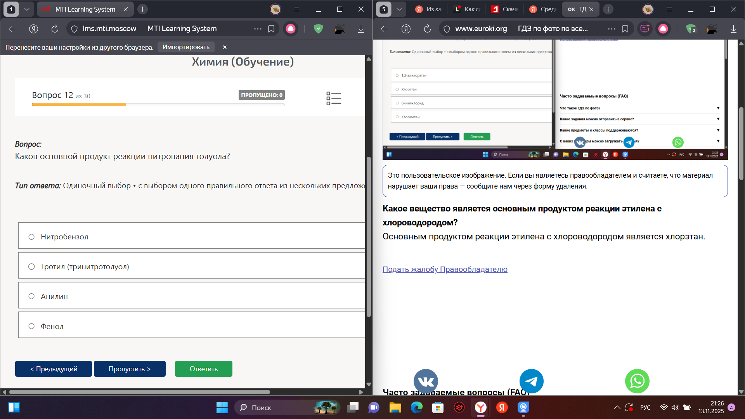
Task: Open page options dots in MTI address bar
Action: [258, 28]
